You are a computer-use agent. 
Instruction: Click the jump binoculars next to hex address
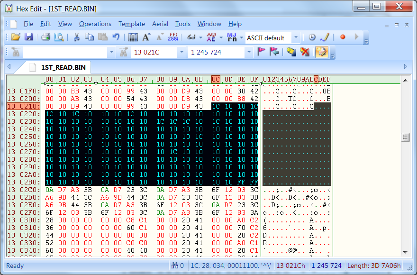click(123, 52)
